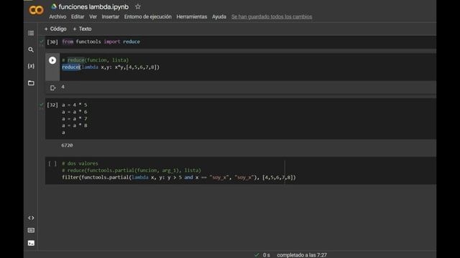Viewport: 460px width, 258px height.
Task: Click the 'a = a * 6' code line
Action: (x=75, y=112)
